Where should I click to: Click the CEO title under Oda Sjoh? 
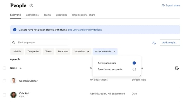(21, 96)
